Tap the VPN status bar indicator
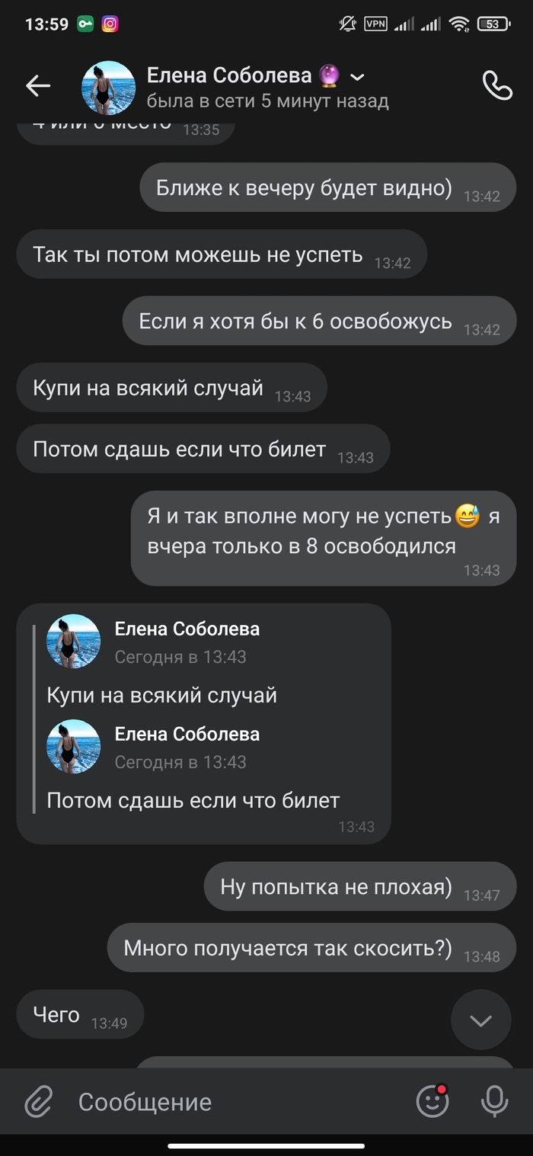This screenshot has height=1156, width=533. (x=376, y=24)
